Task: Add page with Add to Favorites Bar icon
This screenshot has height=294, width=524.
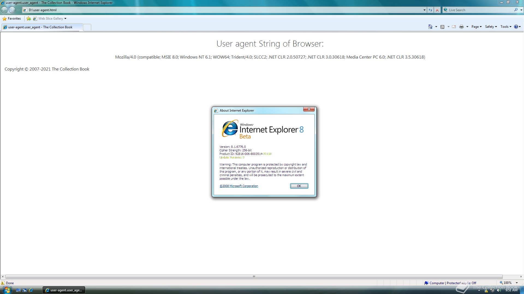Action: click(29, 19)
